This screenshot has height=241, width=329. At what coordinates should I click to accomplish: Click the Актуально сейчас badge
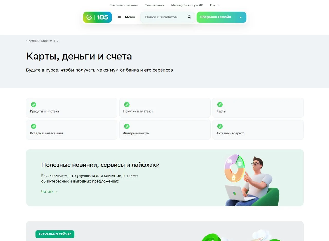tap(55, 234)
